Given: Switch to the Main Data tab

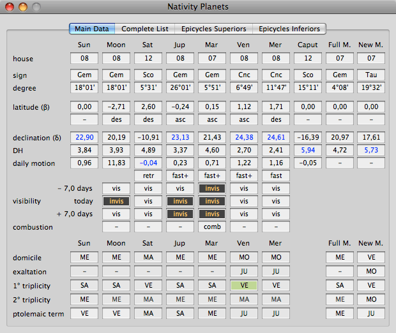Looking at the screenshot, I should pyautogui.click(x=92, y=29).
